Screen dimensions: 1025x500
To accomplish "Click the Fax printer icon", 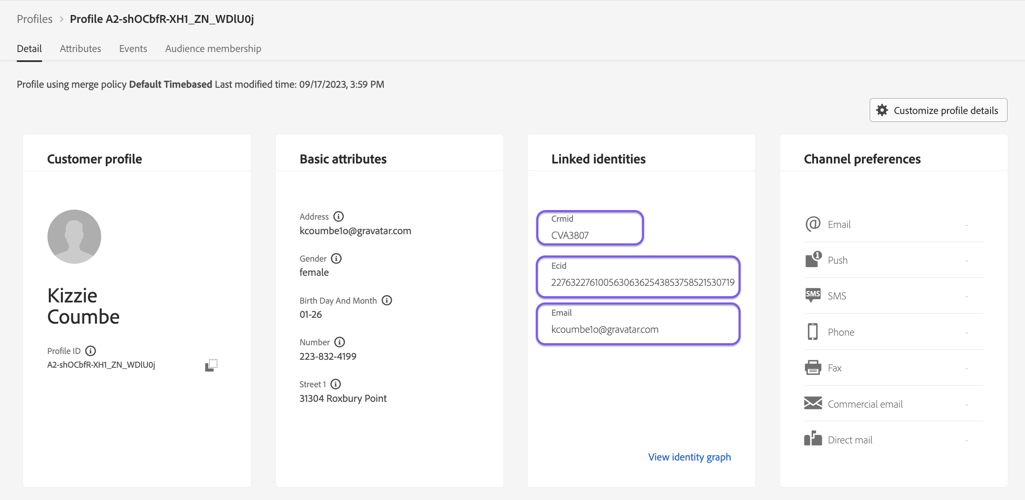I will [x=813, y=368].
